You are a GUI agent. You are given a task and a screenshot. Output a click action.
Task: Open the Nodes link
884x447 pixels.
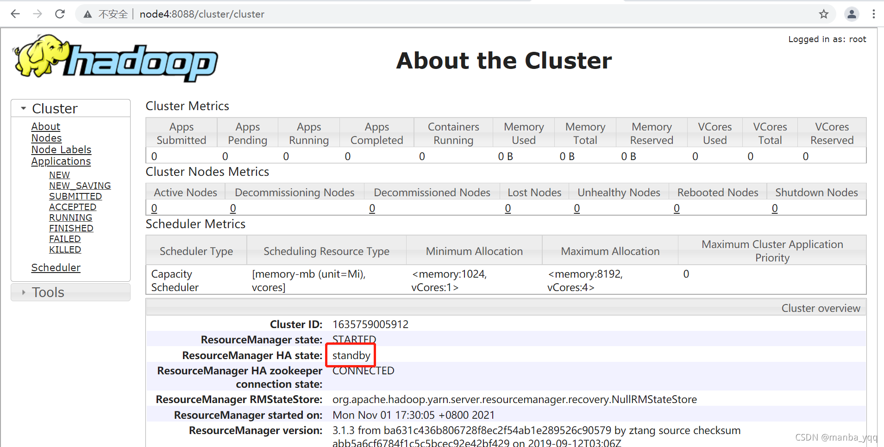46,138
